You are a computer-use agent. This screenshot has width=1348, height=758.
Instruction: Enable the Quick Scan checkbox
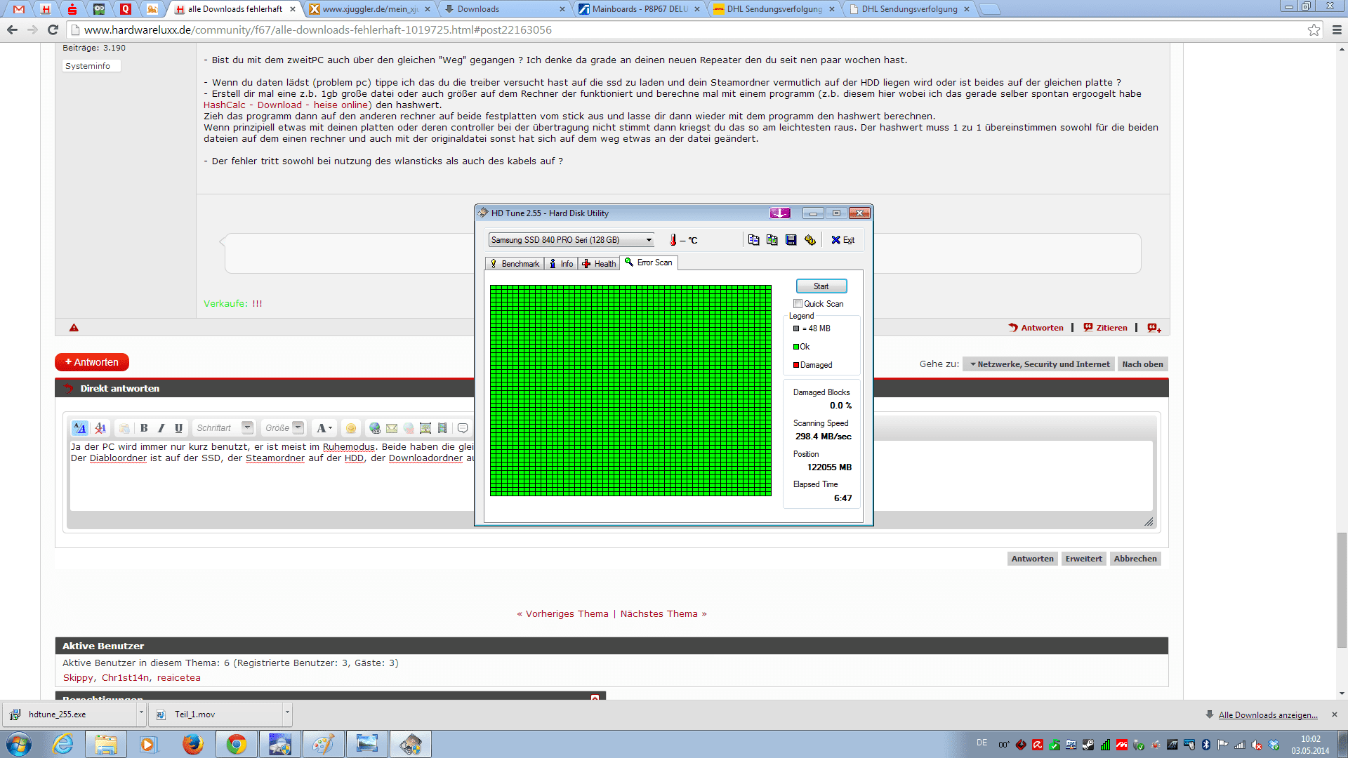798,304
